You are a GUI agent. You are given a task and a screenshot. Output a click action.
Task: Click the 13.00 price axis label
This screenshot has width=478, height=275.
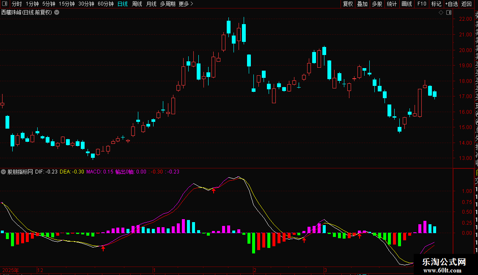465,158
